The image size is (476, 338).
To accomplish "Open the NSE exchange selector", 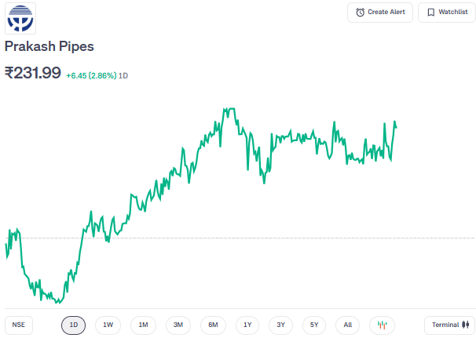I will click(19, 325).
